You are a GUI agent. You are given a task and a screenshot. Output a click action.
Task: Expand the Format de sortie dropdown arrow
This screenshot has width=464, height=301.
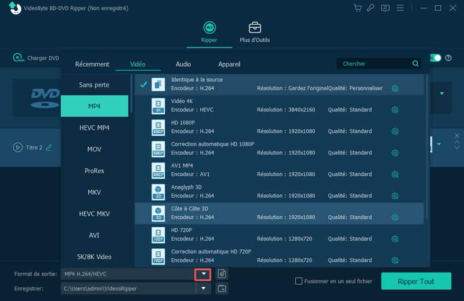[203, 274]
